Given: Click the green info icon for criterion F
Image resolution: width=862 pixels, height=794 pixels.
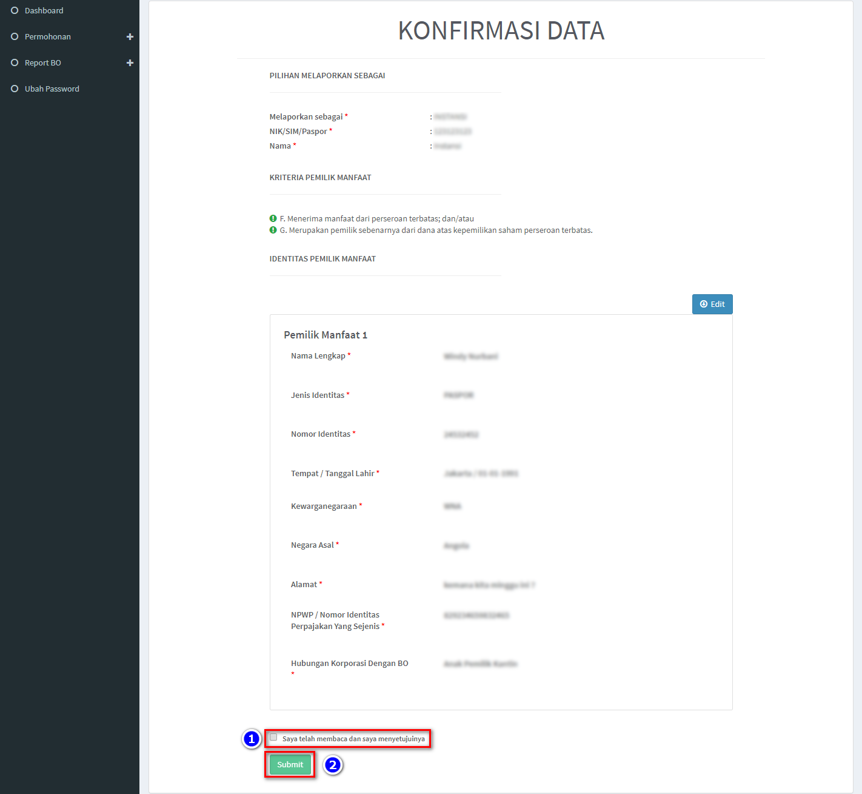Looking at the screenshot, I should point(273,218).
